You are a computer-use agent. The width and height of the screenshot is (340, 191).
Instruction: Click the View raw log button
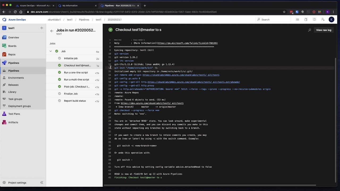[x=324, y=30]
